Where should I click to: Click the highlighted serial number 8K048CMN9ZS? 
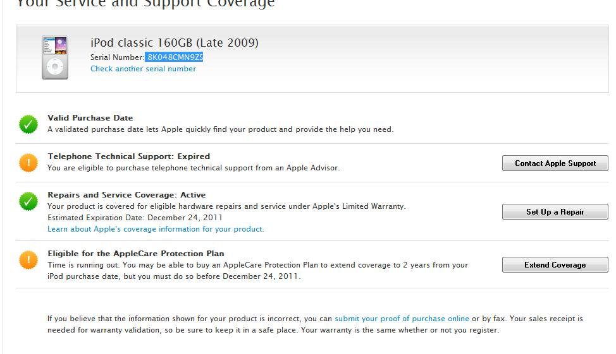(x=175, y=57)
